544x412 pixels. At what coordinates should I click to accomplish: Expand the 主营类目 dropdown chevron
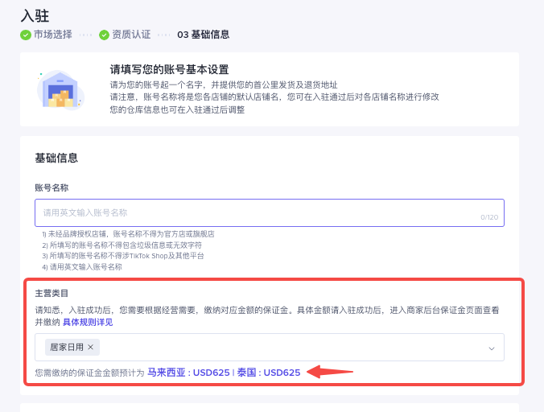pyautogui.click(x=491, y=348)
